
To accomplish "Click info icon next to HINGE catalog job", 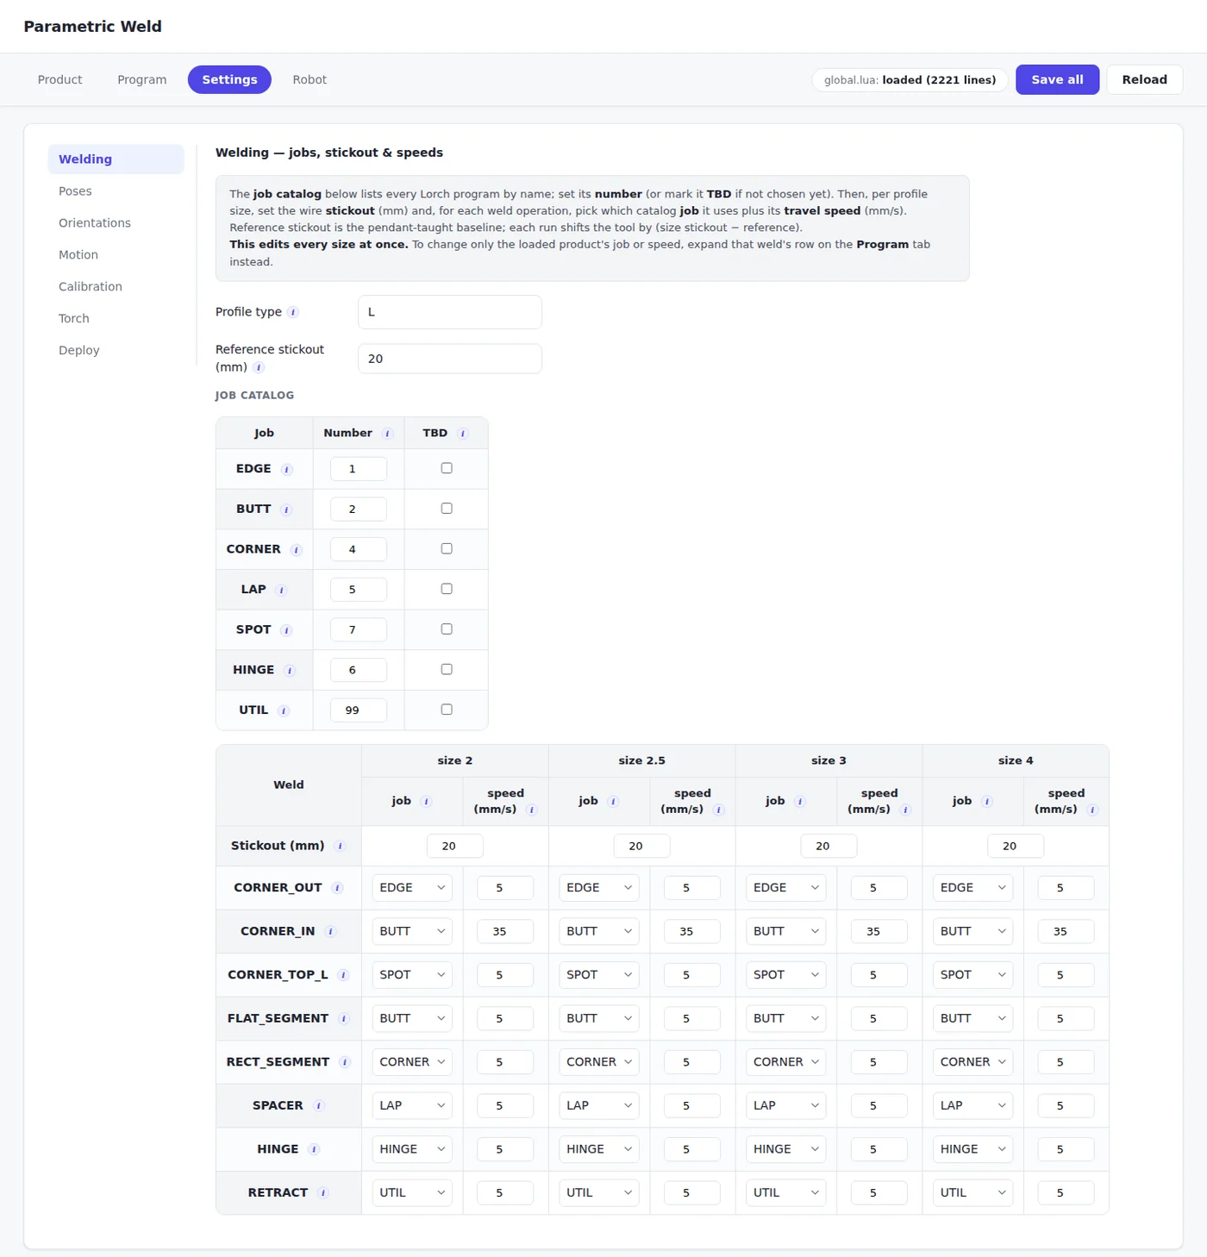I will [290, 671].
